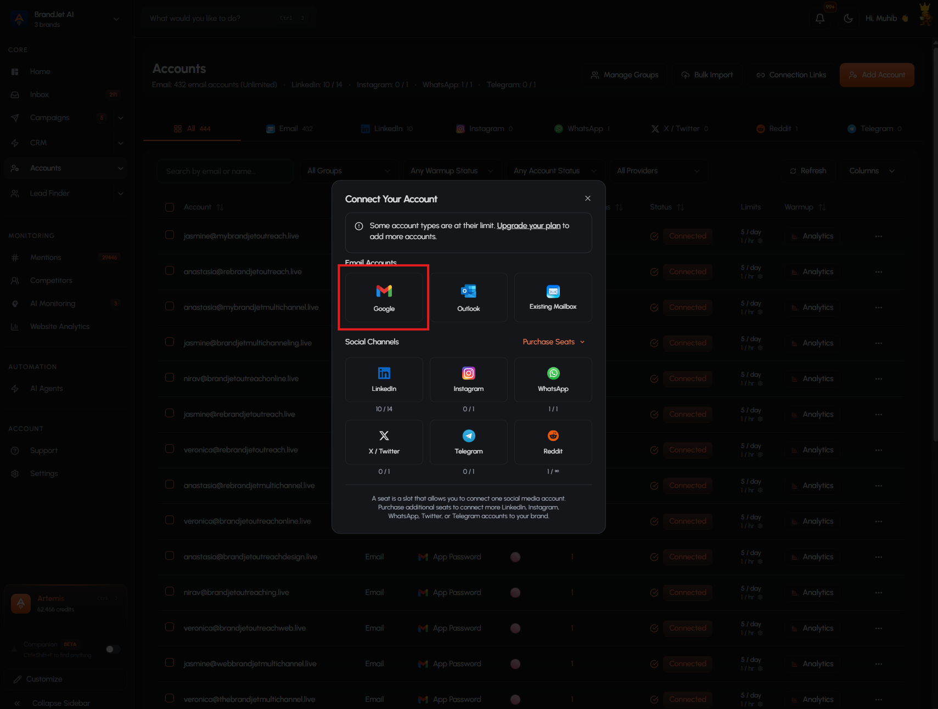Pick the Existing Mailbox option
The image size is (938, 709).
tap(553, 297)
